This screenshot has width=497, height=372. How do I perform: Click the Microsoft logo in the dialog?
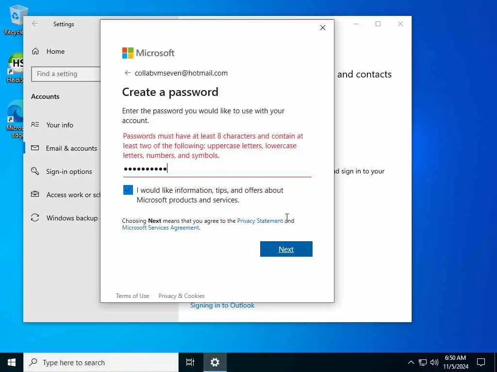tap(149, 53)
